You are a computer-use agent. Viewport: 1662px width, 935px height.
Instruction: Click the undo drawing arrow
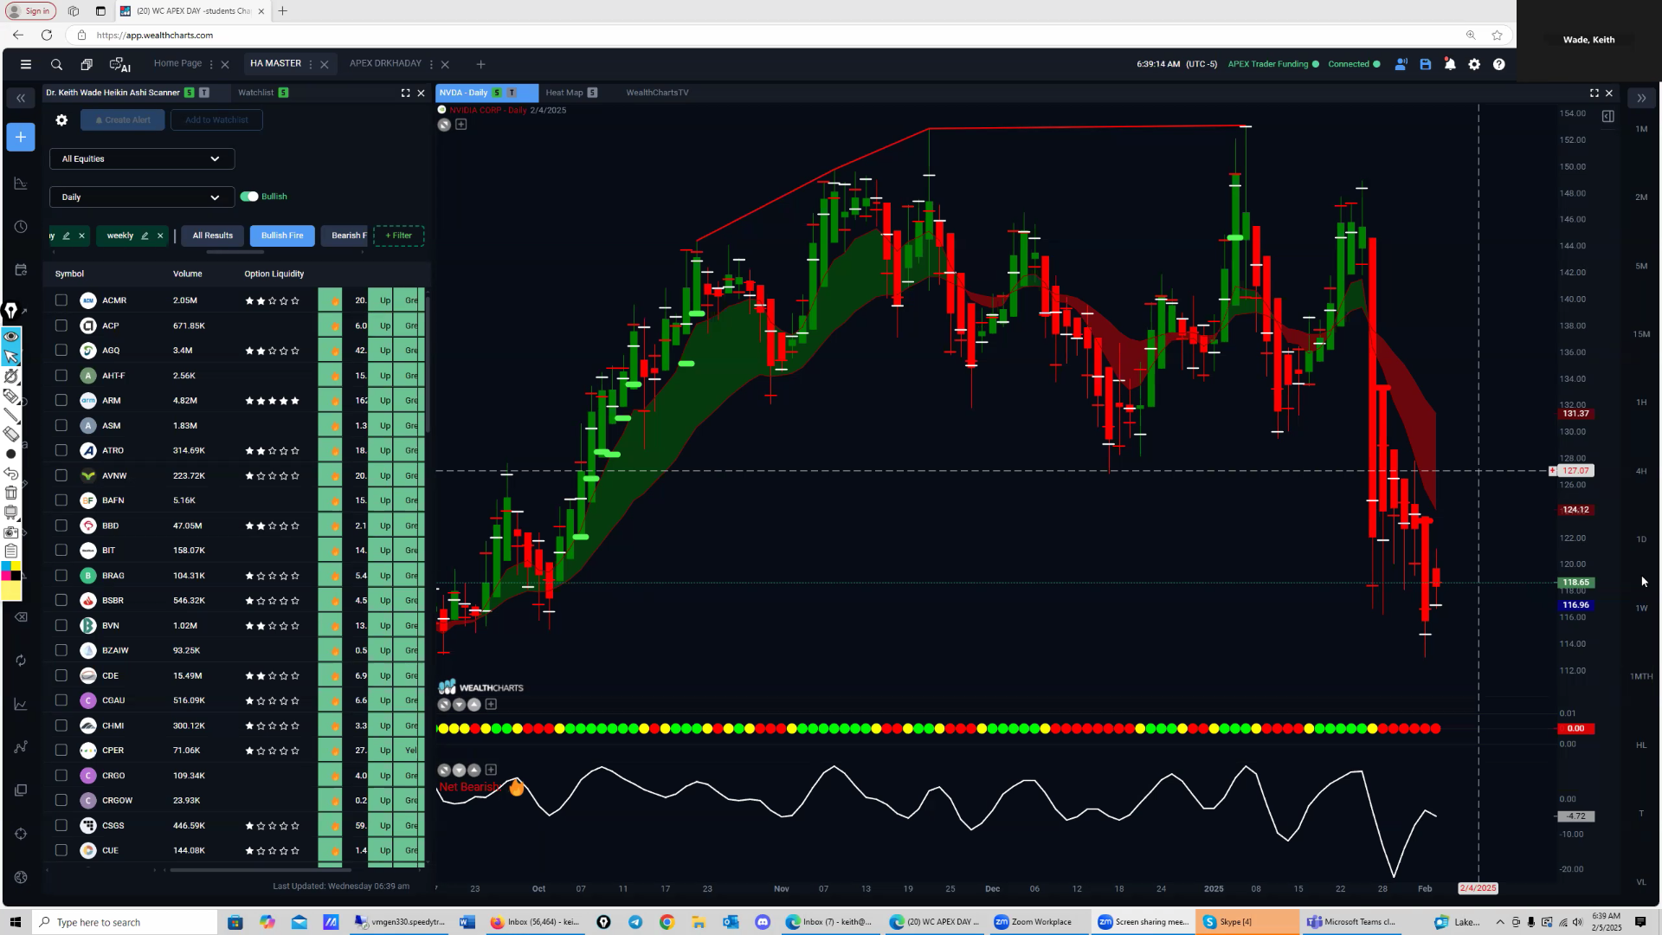pyautogui.click(x=11, y=474)
